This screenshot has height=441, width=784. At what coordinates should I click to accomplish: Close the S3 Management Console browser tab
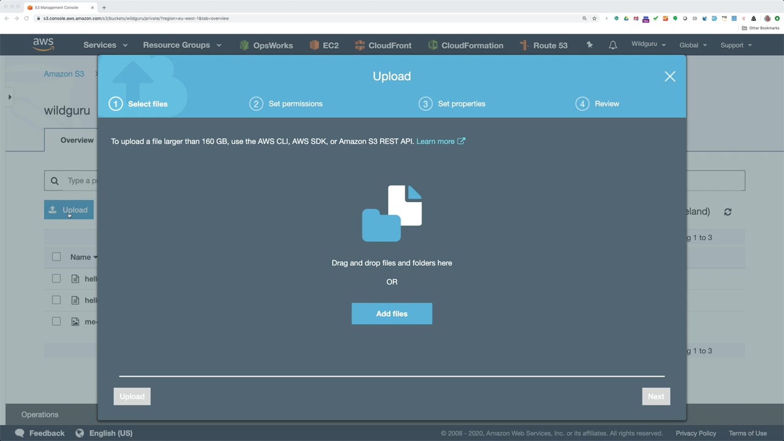click(92, 7)
